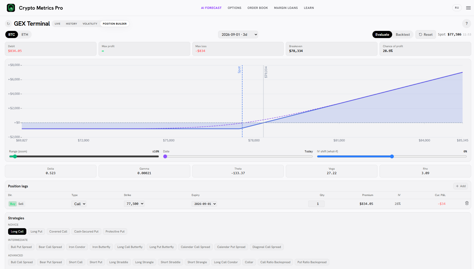Open the top expiry dropdown 2026-09-01 · 3d
The width and height of the screenshot is (474, 269).
point(238,34)
